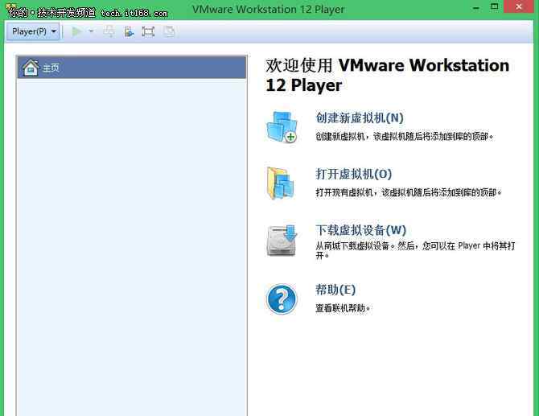
Task: Enter full screen mode icon
Action: [x=148, y=31]
